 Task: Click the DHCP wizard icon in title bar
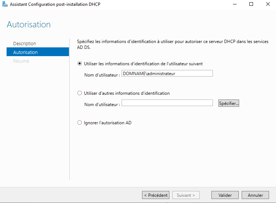click(5, 4)
